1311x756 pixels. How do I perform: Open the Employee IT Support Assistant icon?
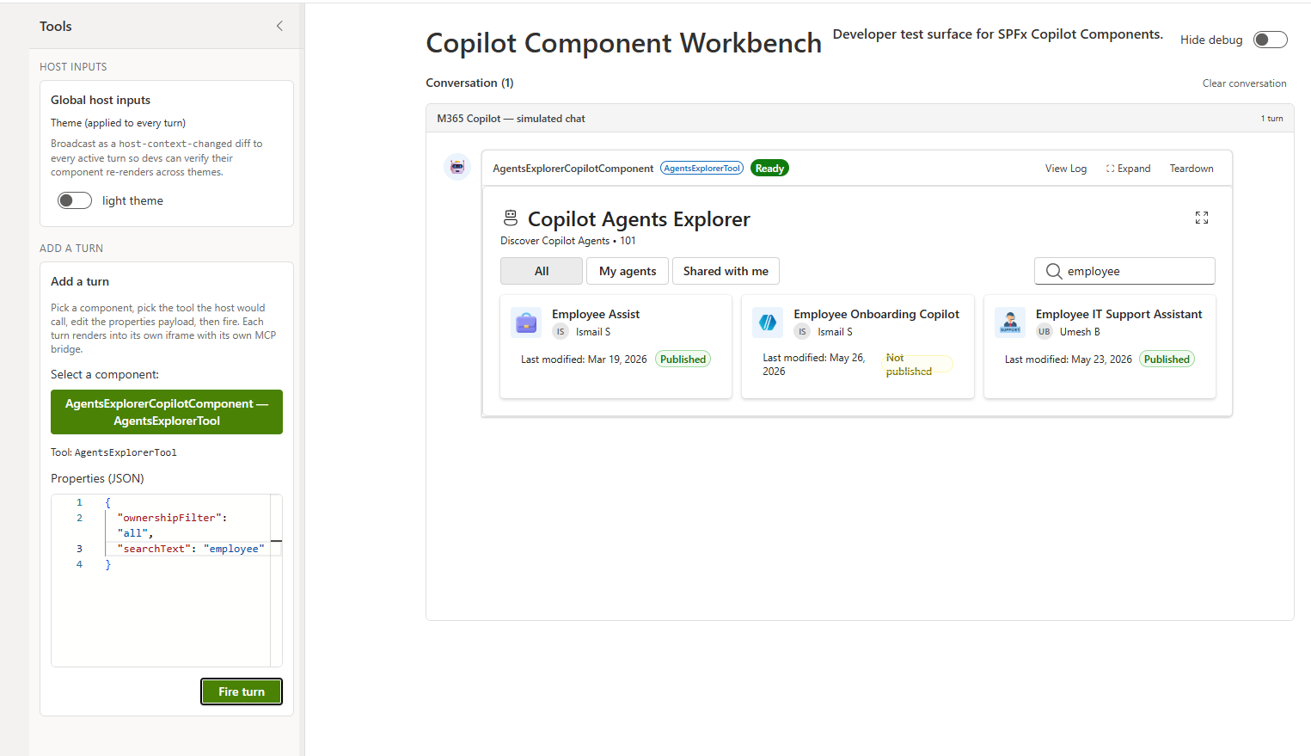[x=1010, y=323]
